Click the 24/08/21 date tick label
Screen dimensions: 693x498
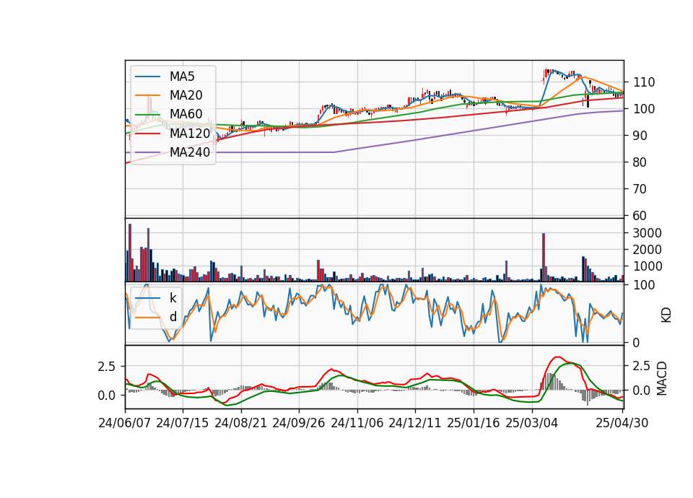tap(241, 423)
